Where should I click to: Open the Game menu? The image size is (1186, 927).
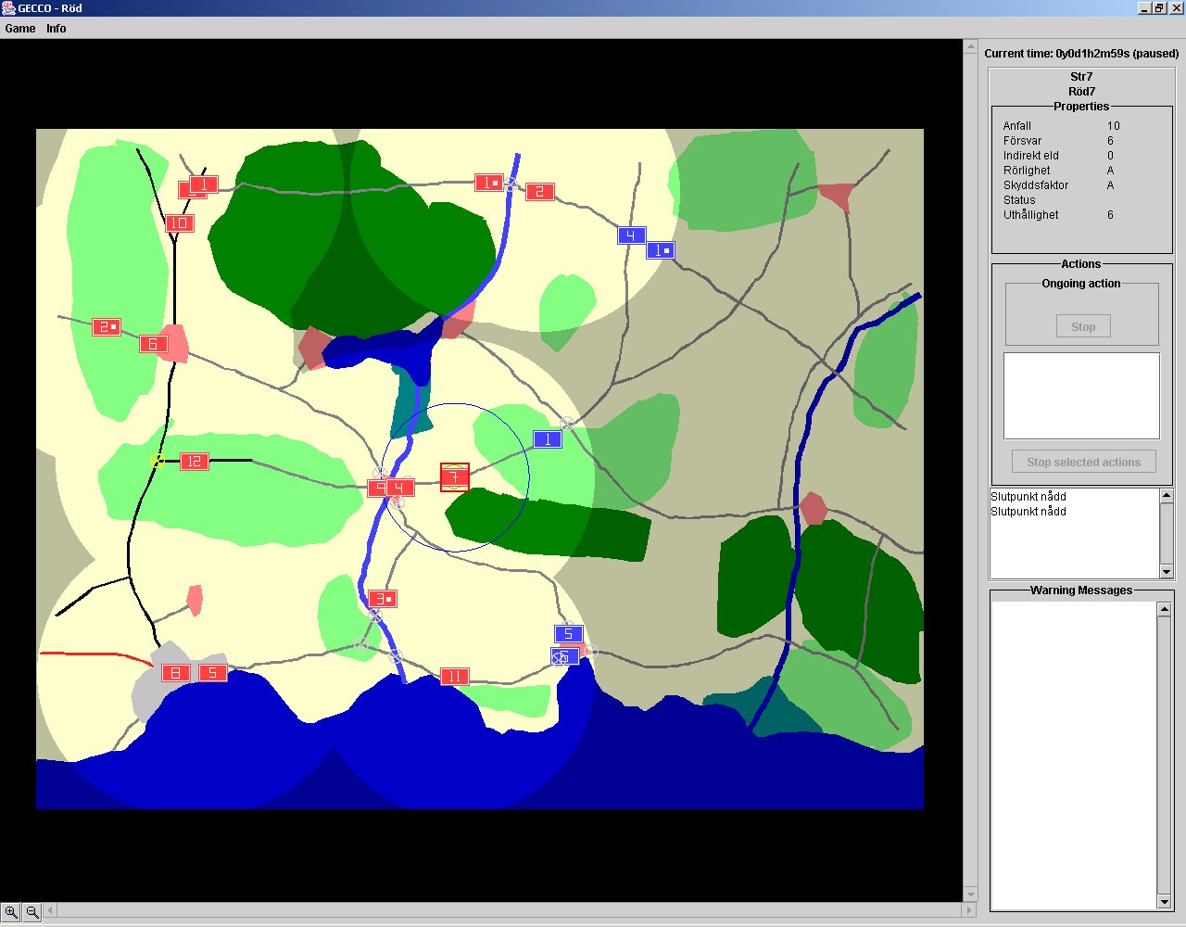click(x=20, y=29)
